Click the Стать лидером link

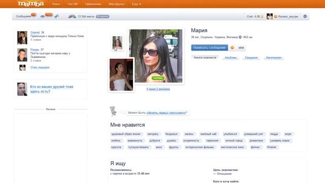click(40, 68)
